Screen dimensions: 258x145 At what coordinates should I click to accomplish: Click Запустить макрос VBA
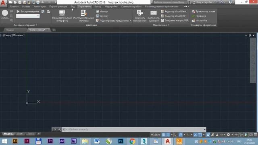[x=175, y=21]
